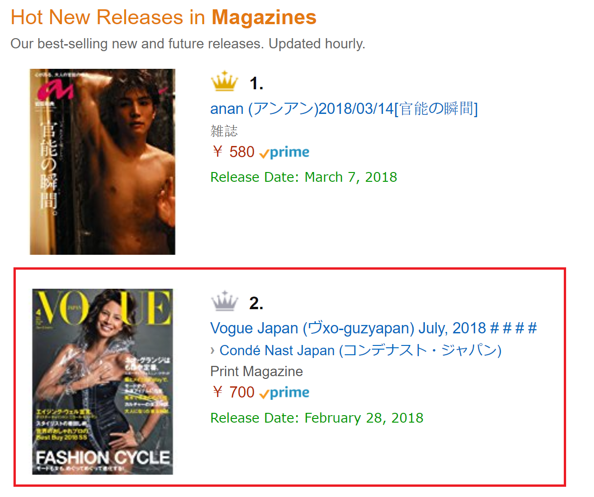This screenshot has height=497, width=594.
Task: Click the 雑誌 format label under anan
Action: point(224,131)
